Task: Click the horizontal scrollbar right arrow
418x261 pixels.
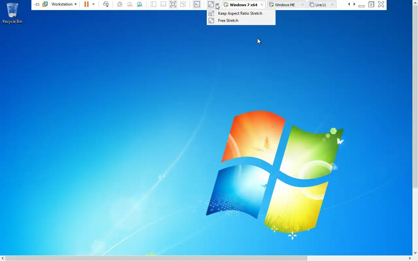Action: tap(410, 258)
